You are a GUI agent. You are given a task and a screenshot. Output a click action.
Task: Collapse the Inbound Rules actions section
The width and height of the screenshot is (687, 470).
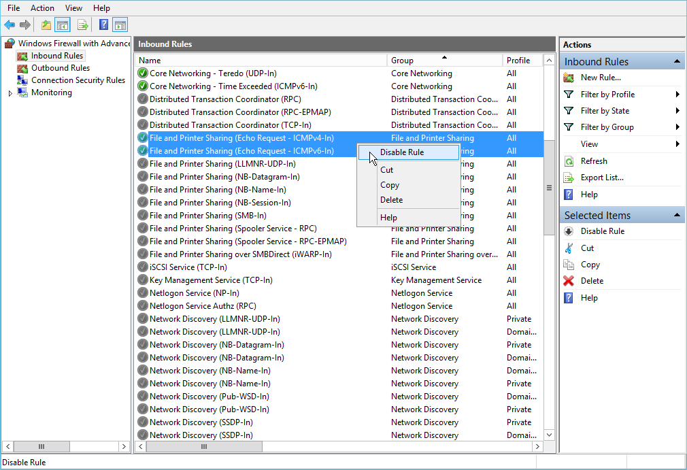coord(677,61)
